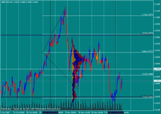Click the 2.0405 price axis value
Image resolution: width=161 pixels, height=114 pixels.
[157, 83]
